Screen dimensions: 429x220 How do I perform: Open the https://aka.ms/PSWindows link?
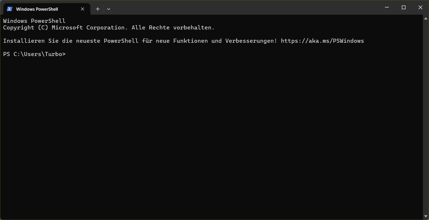(x=322, y=41)
